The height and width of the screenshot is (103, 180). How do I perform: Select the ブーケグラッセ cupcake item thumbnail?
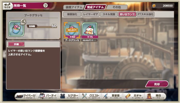click(72, 30)
